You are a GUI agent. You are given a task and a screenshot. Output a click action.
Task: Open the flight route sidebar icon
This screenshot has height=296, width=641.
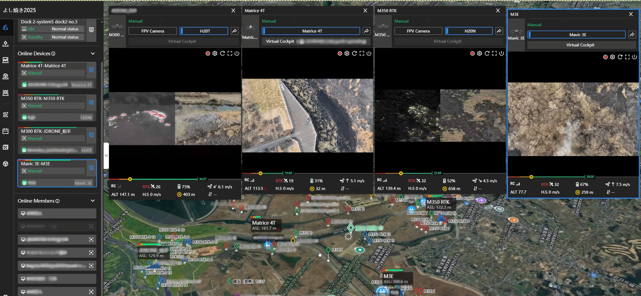tap(6, 115)
